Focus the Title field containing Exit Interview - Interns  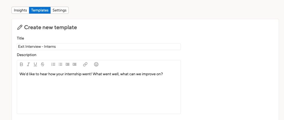pos(99,47)
